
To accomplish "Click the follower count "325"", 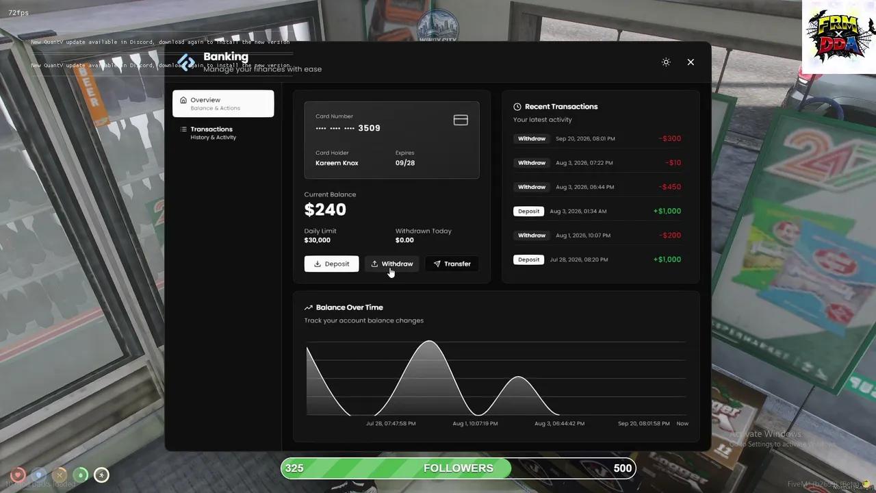I will point(294,468).
